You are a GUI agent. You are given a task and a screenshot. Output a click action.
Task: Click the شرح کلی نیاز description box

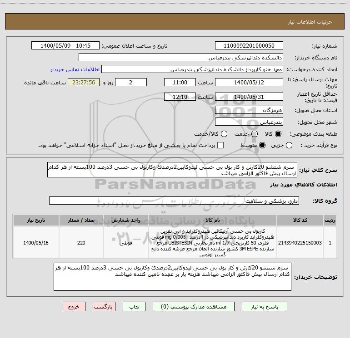[172, 170]
